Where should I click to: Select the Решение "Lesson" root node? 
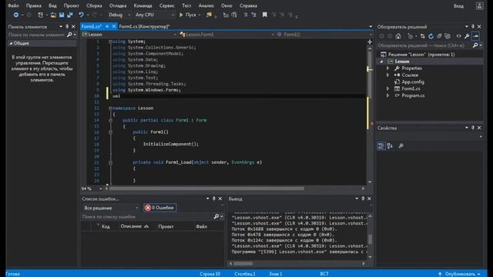coord(421,55)
